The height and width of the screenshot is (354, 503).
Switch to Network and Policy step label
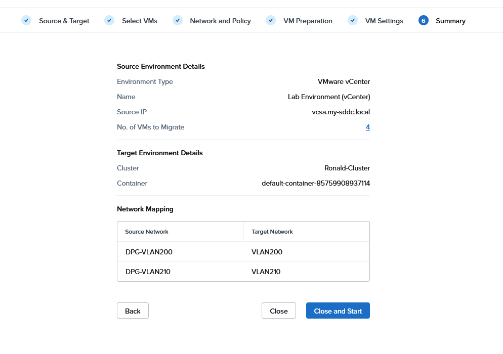point(220,21)
